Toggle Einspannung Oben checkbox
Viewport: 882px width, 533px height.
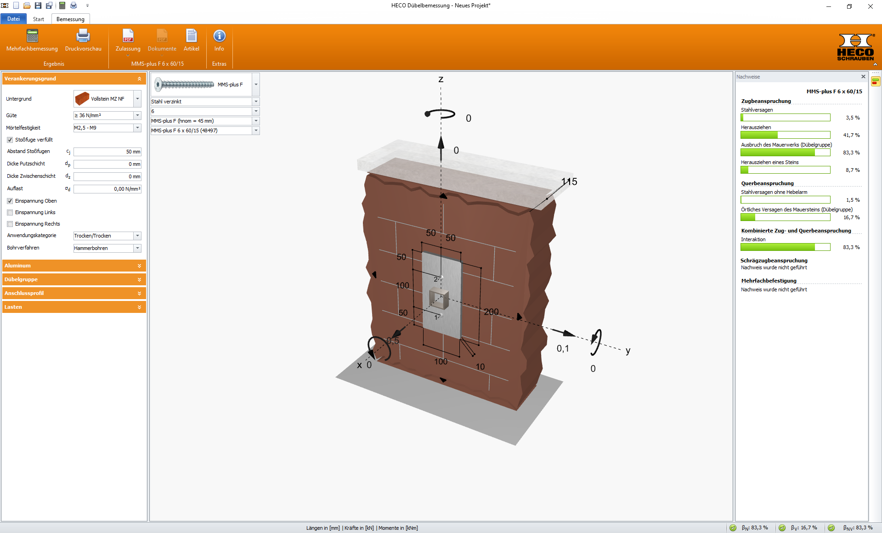10,201
